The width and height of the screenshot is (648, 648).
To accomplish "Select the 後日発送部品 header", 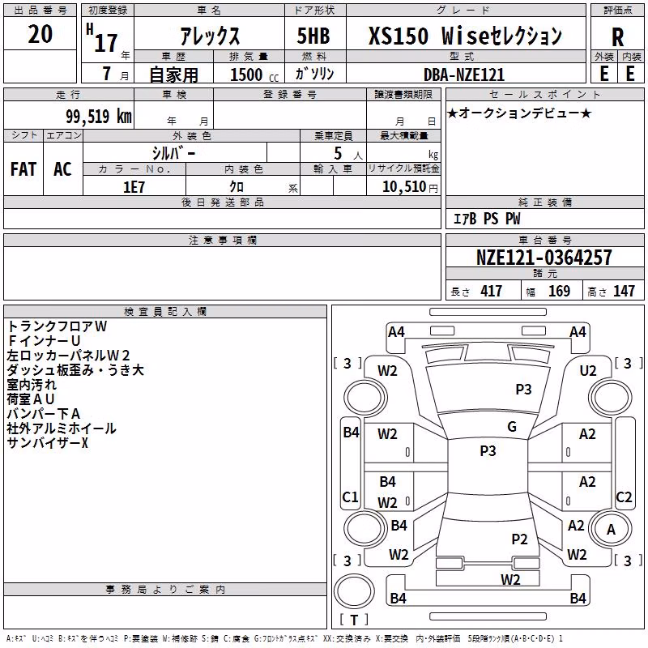I will click(222, 202).
